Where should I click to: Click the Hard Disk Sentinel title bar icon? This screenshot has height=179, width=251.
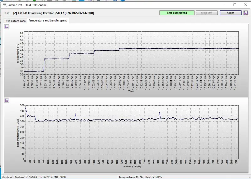tap(5, 5)
